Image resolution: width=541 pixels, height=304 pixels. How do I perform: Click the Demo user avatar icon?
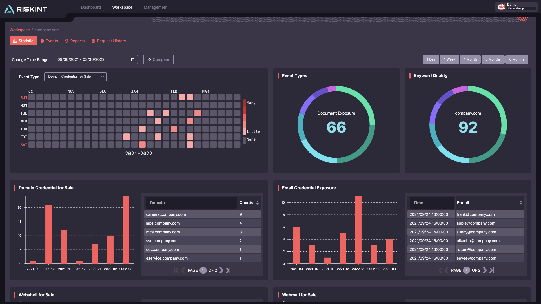point(501,6)
